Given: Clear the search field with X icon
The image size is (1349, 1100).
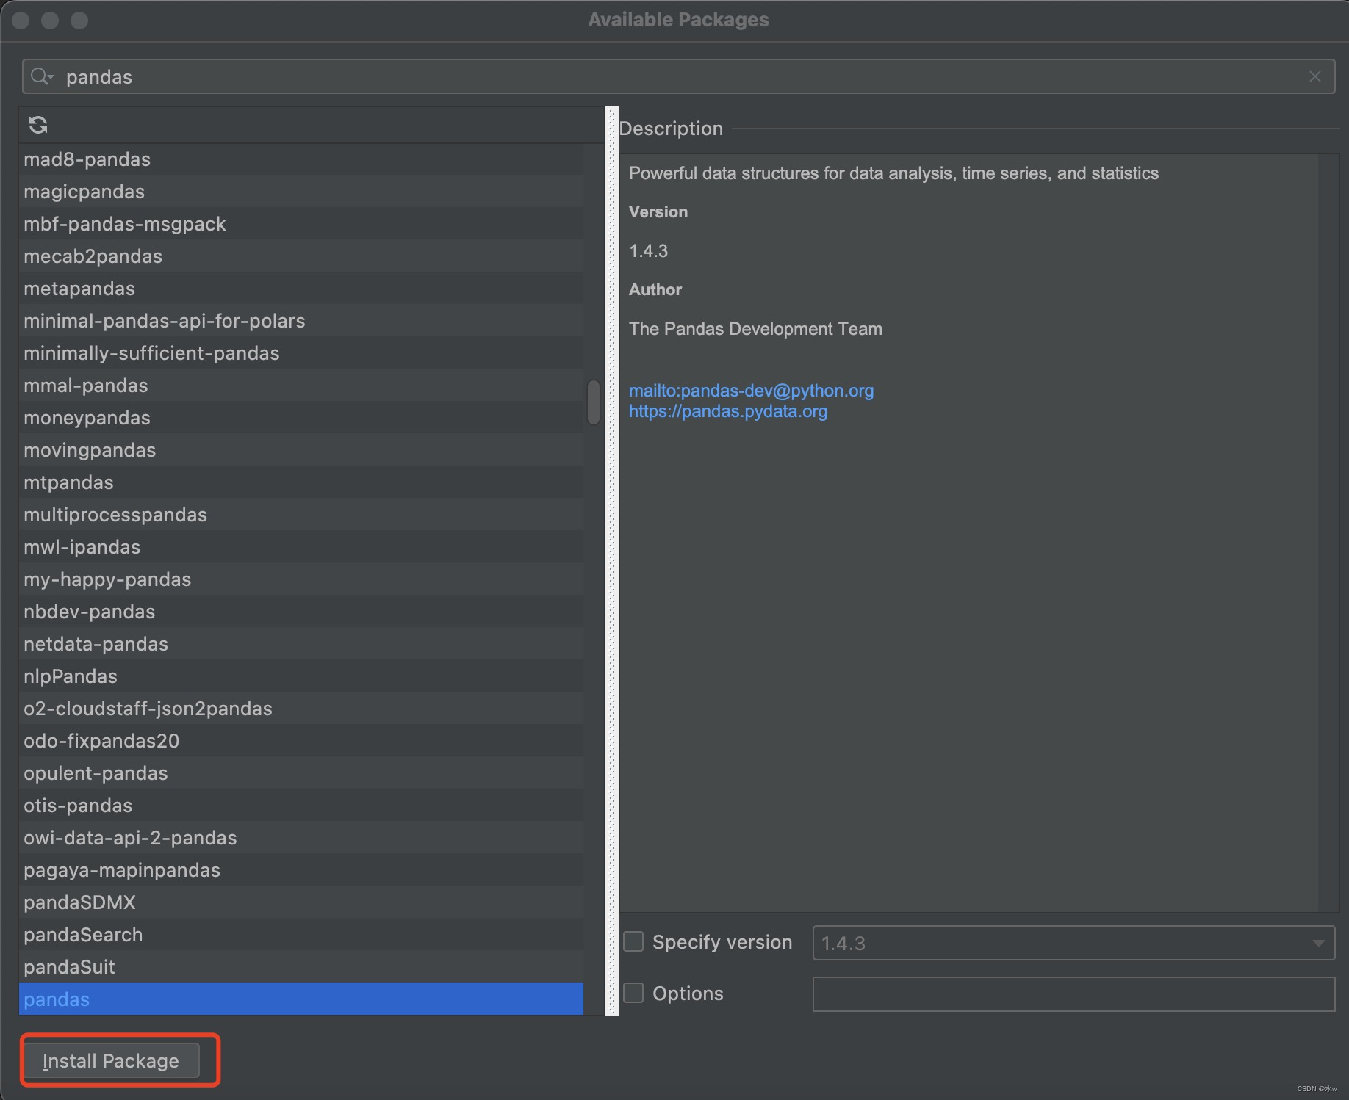Looking at the screenshot, I should (1314, 76).
